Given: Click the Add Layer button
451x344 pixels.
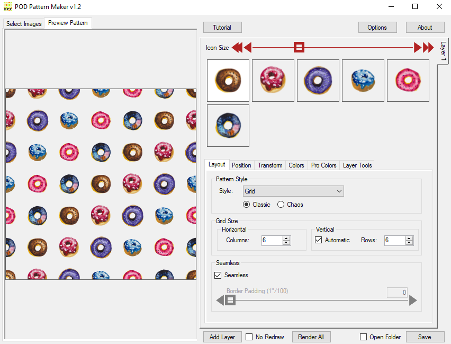Looking at the screenshot, I should 222,337.
